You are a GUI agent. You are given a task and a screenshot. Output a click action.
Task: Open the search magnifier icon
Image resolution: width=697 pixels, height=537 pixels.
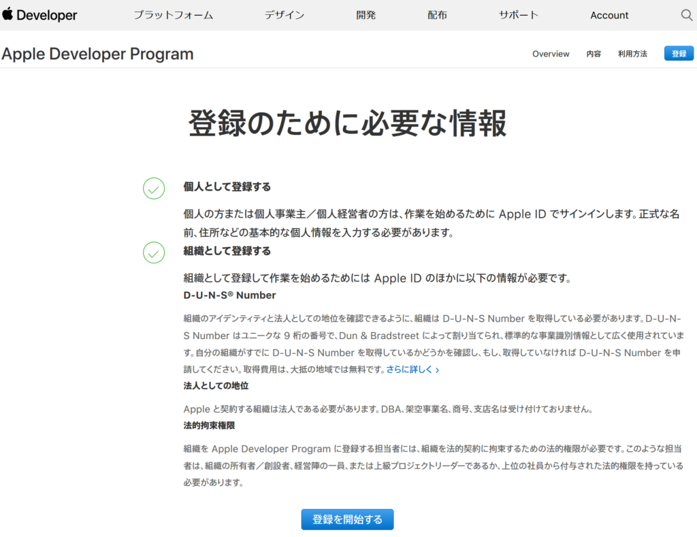point(687,15)
